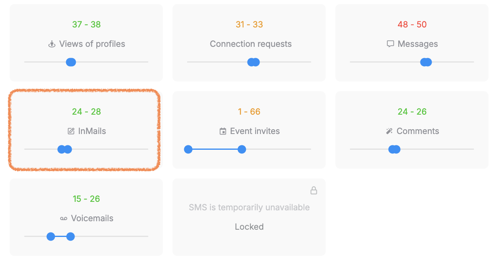
Task: Click the Connection requests slider handle
Action: 254,62
